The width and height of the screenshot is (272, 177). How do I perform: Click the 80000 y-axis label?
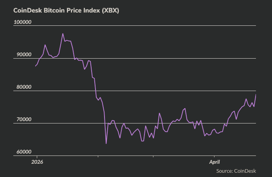(x=23, y=87)
